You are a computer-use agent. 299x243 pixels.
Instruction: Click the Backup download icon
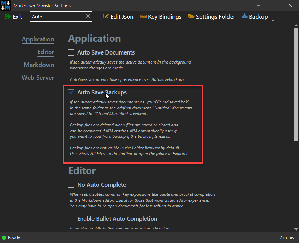pos(244,16)
